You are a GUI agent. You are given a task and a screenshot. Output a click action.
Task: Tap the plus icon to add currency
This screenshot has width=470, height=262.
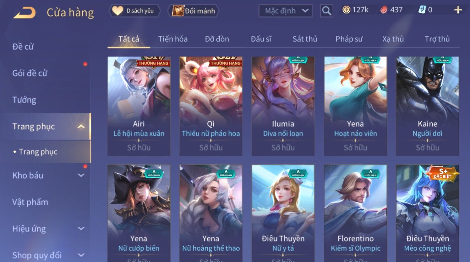point(458,10)
